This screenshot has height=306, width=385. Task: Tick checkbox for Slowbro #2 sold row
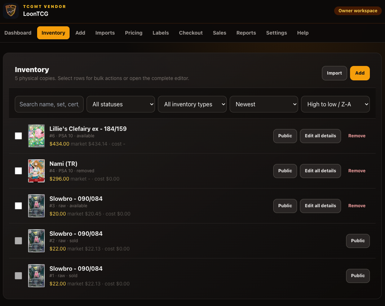coord(18,241)
